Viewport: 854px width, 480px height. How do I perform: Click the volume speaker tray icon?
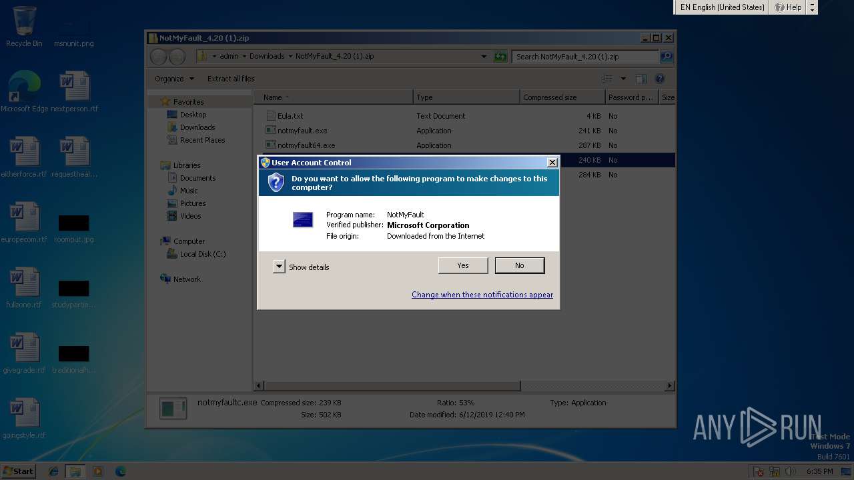pyautogui.click(x=791, y=471)
